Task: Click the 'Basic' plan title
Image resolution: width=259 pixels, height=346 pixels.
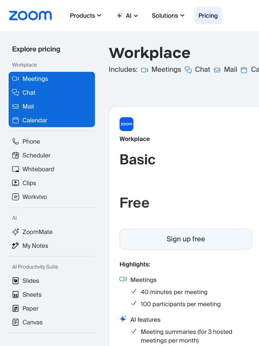Action: coord(138,160)
